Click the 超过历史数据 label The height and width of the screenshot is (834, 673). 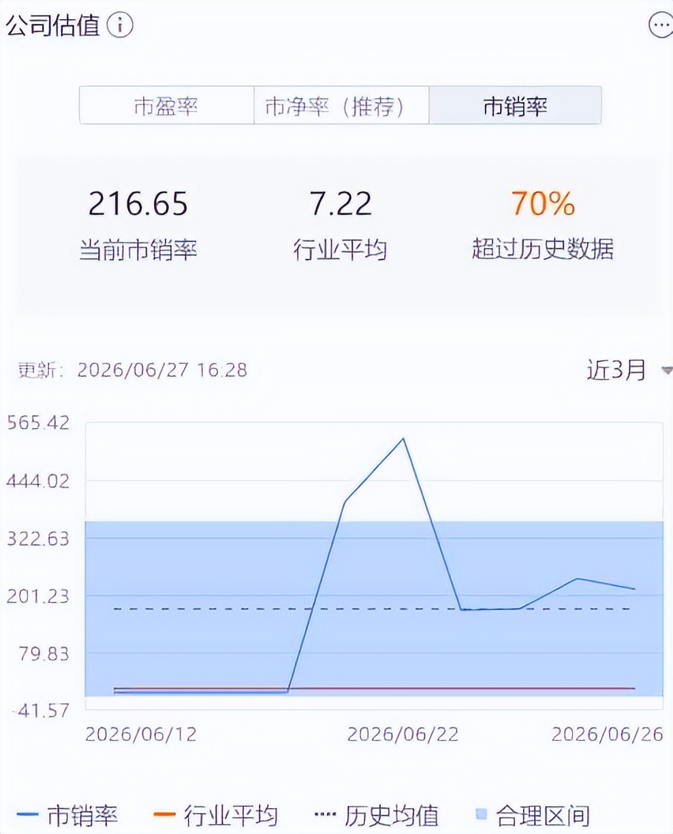coord(543,249)
